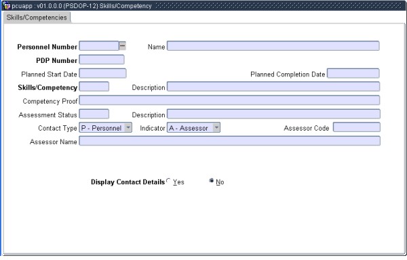The image size is (407, 260).
Task: Click the Skills/Competency Description field
Action: tap(273, 87)
